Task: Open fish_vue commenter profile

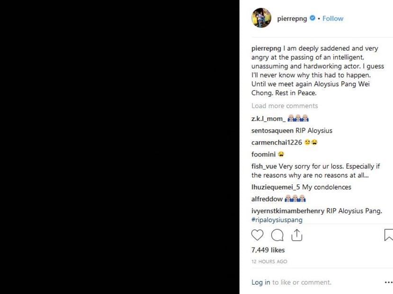Action: tap(264, 166)
